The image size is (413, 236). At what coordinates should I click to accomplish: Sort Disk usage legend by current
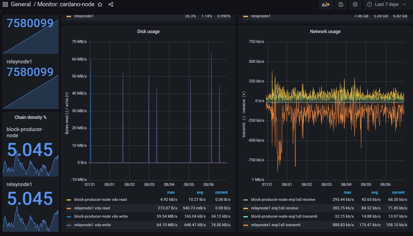[221, 192]
